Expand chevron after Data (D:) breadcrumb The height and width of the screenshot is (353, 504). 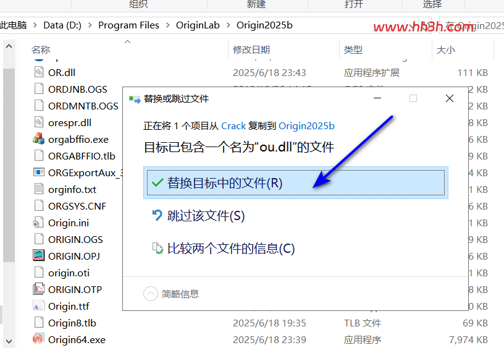[90, 25]
